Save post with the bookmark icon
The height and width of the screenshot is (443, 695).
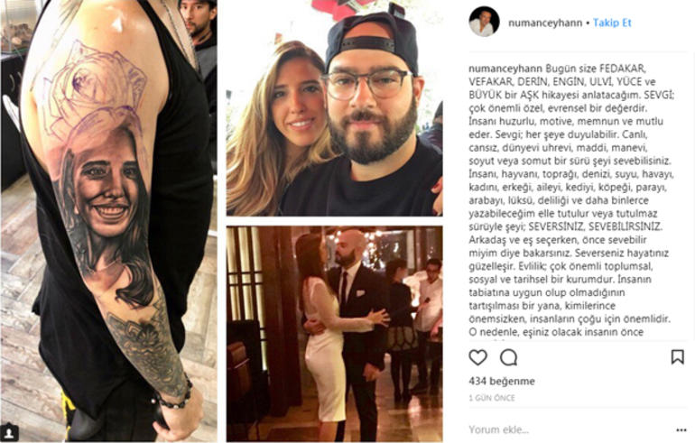coord(677,357)
